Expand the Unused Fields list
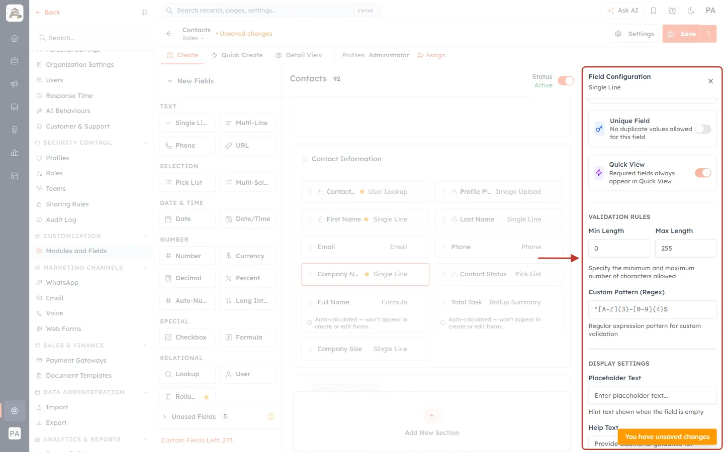The height and width of the screenshot is (452, 724). tap(164, 416)
